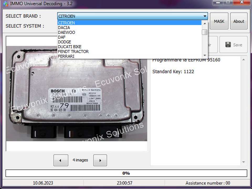Image resolution: width=252 pixels, height=189 pixels.
Task: Click the date 10.06.2023 in status bar
Action: coord(43,183)
